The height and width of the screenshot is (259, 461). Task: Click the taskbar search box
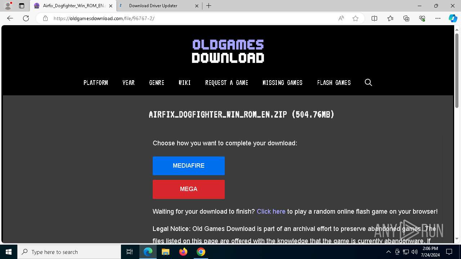pos(69,252)
